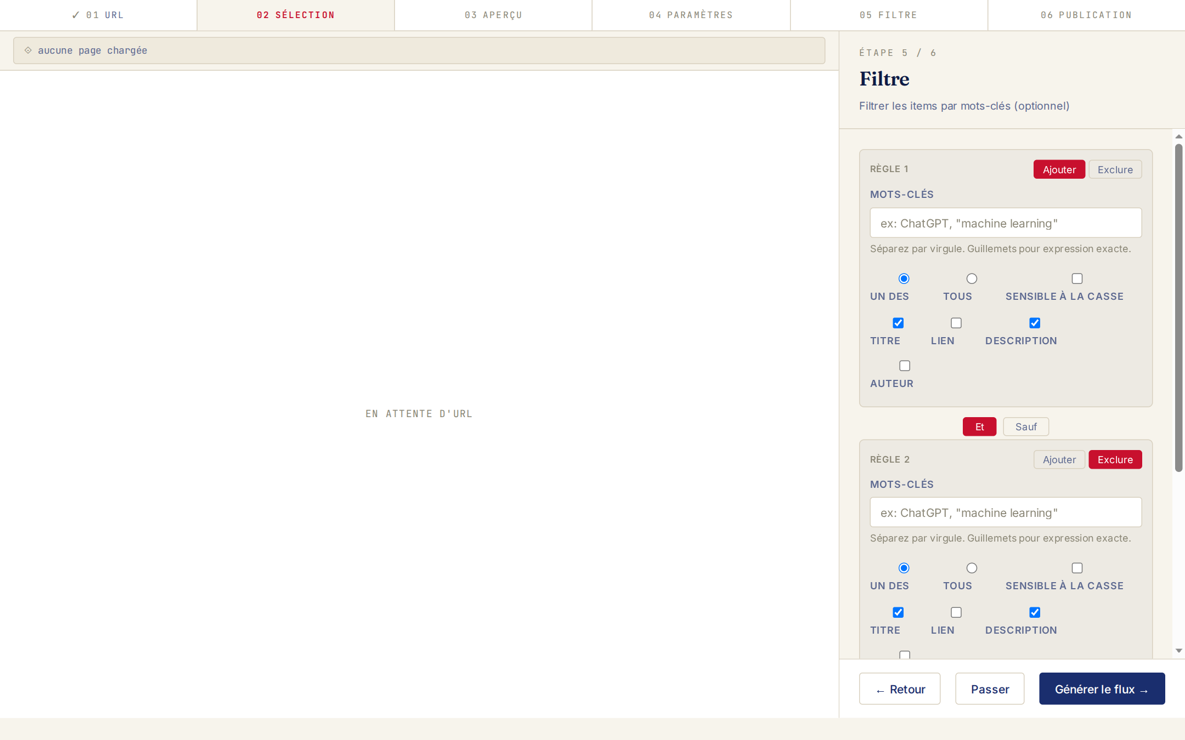The image size is (1185, 740).
Task: Click the filter panel scrollbar down arrow
Action: pyautogui.click(x=1178, y=651)
